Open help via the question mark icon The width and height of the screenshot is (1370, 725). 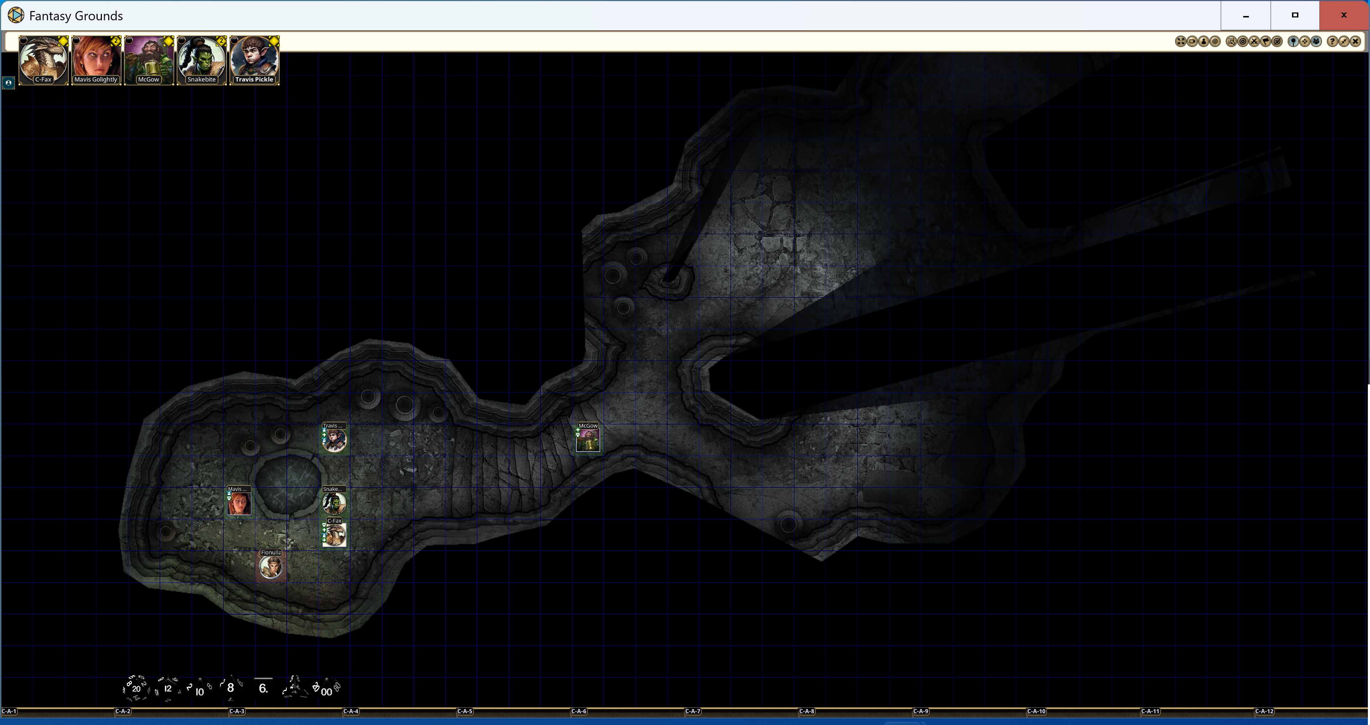click(x=1333, y=41)
